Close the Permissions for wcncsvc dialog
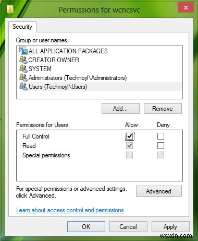The height and width of the screenshot is (241, 198). (186, 8)
